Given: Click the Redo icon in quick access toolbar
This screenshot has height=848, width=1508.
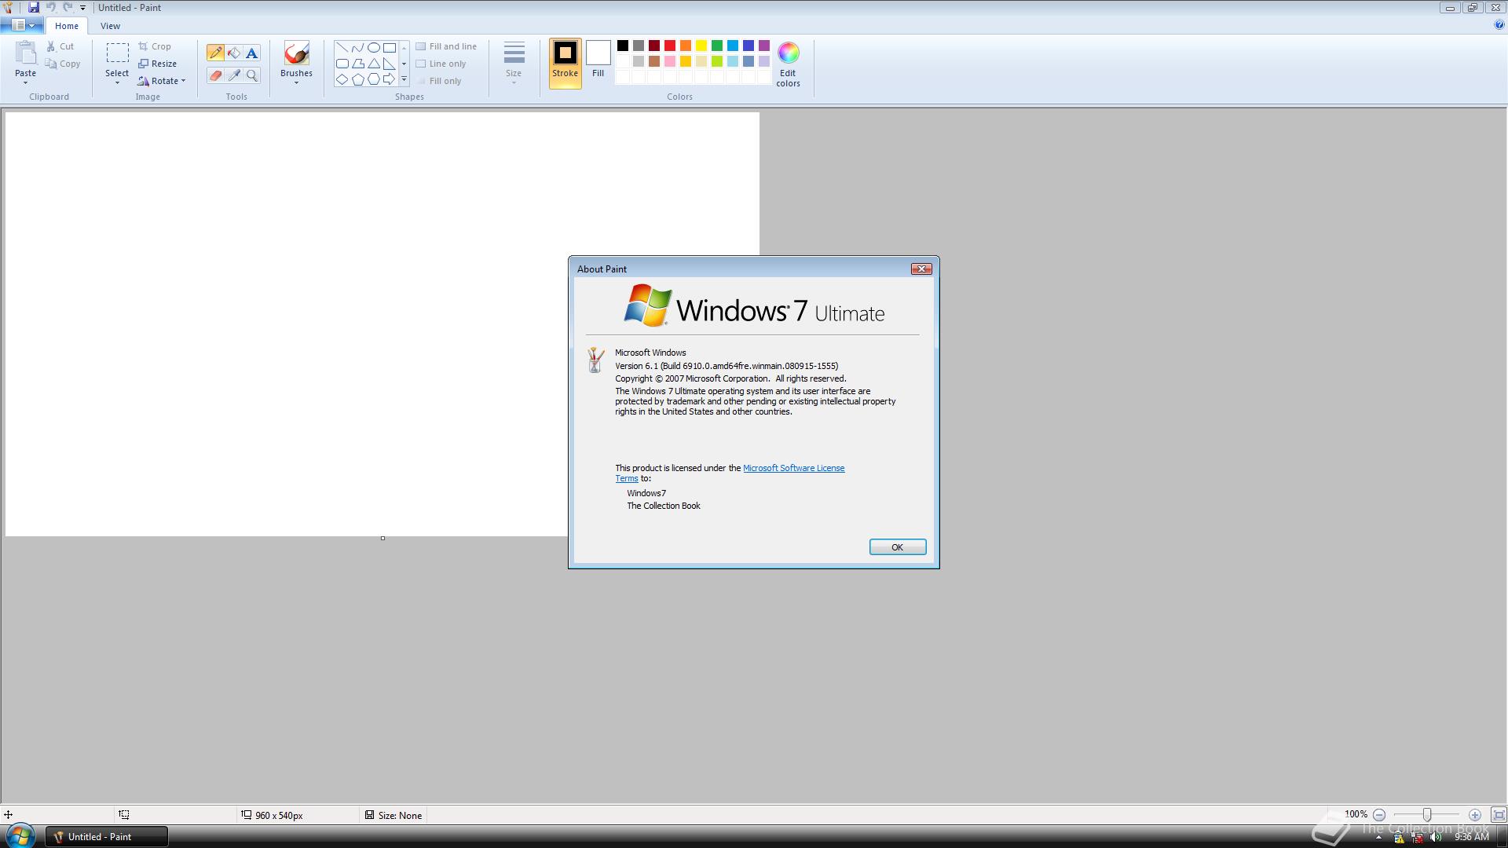Looking at the screenshot, I should click(x=68, y=7).
